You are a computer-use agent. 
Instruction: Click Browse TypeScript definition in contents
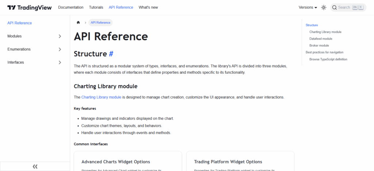pyautogui.click(x=328, y=59)
